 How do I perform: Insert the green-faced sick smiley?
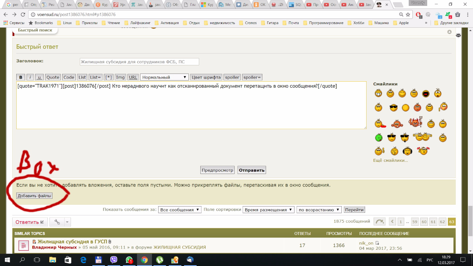point(379,138)
